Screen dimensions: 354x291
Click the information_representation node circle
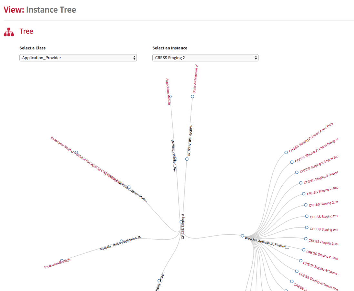(x=129, y=187)
